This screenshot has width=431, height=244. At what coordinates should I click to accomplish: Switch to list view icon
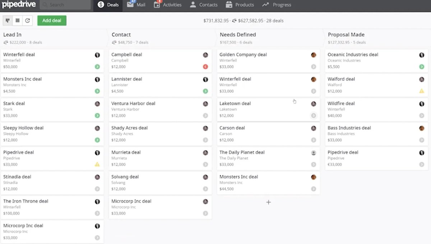(17, 21)
